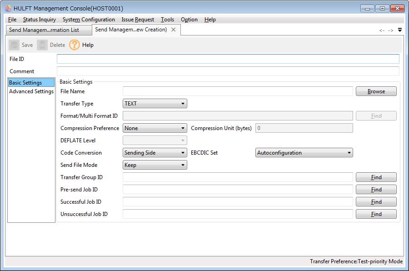Select the Send Management New Creation tab
Screen dimensions: 409x271
[x=131, y=30]
